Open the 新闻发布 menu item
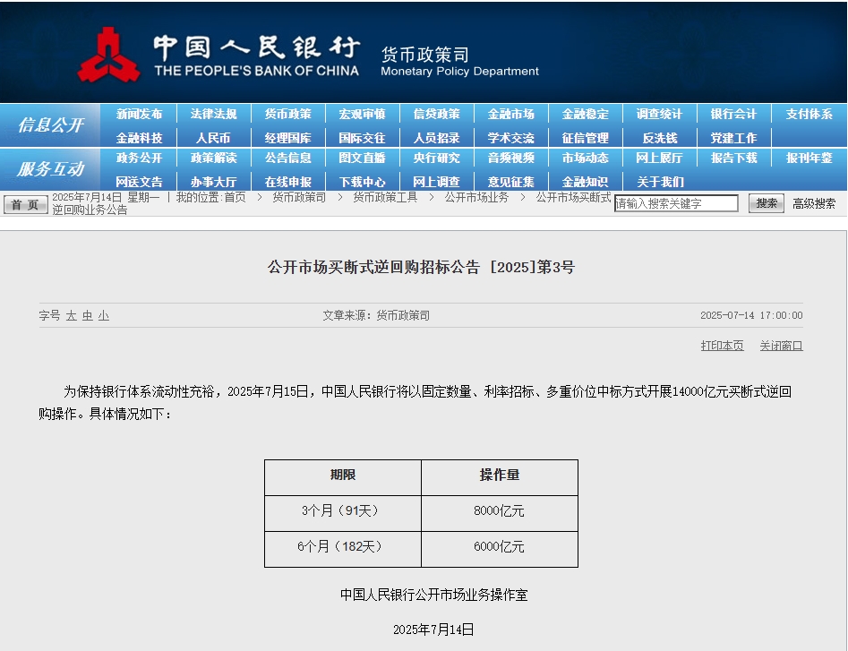This screenshot has width=848, height=651. tap(139, 115)
